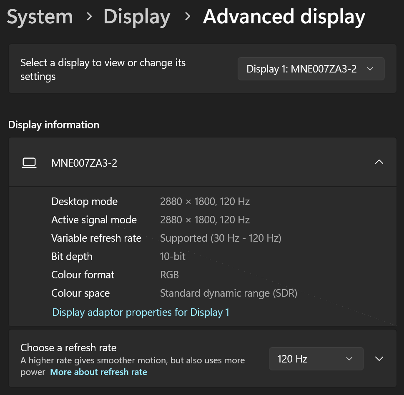Click the MNE007ZA3-2 header name
This screenshot has height=395, width=404.
coord(84,163)
